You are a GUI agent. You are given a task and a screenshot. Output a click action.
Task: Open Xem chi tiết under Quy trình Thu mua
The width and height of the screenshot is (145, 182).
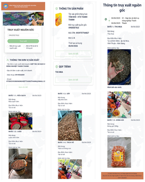(x=73, y=80)
